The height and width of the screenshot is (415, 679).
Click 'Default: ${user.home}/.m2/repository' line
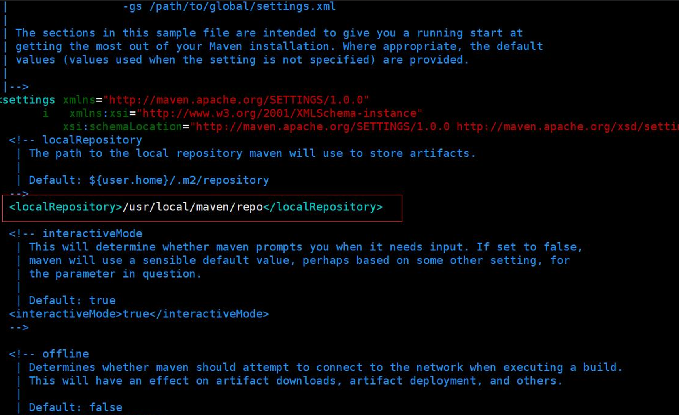pos(149,180)
